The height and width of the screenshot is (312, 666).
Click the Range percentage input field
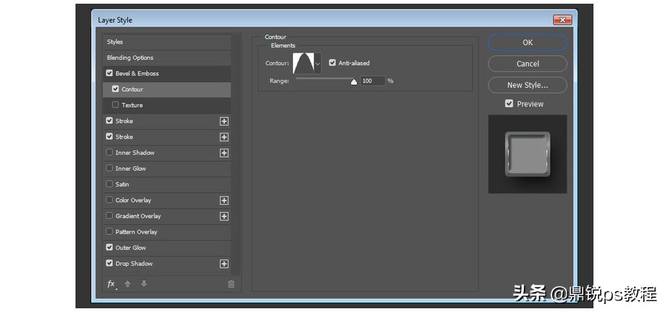(372, 81)
